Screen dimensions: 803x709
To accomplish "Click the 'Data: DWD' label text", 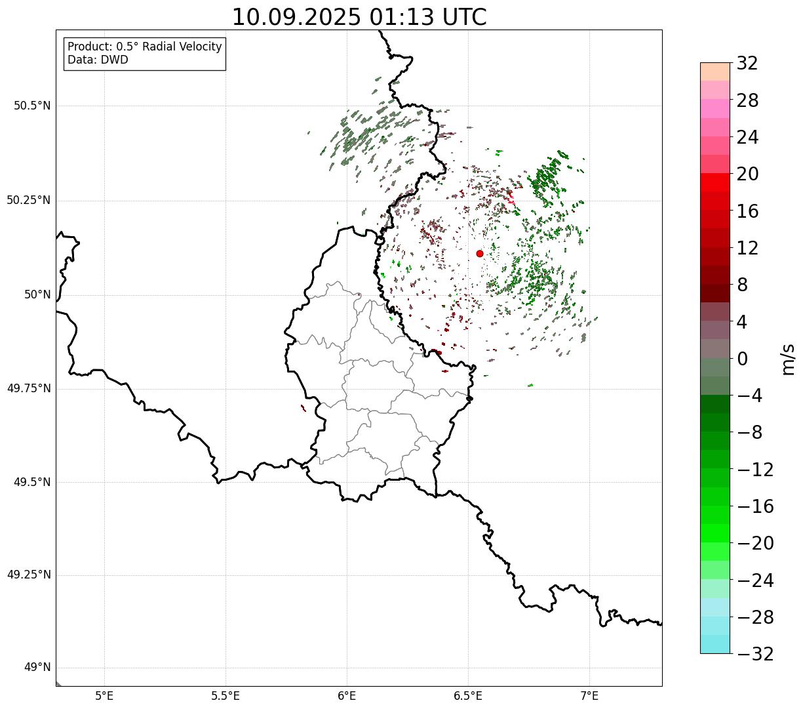I will tap(98, 60).
